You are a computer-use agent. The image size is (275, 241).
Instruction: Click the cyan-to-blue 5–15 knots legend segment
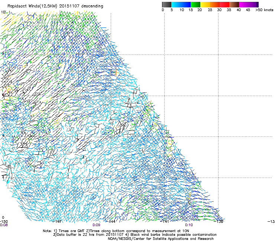point(181,4)
